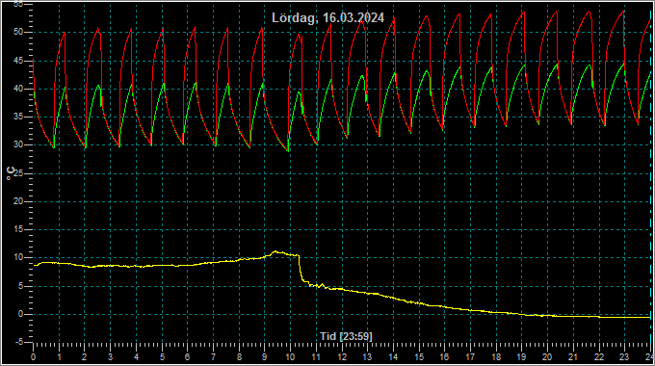The width and height of the screenshot is (655, 366).
Task: Click hour 21 on the time axis
Action: (573, 357)
